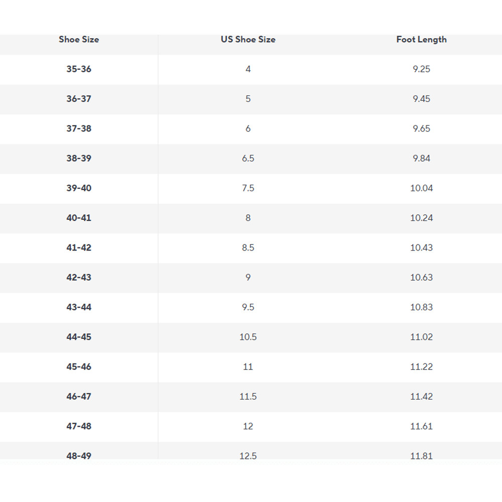Select the 37-38 shoe size row label
This screenshot has width=502, height=502.
79,129
